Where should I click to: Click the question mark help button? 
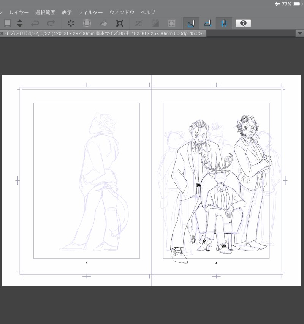[243, 23]
